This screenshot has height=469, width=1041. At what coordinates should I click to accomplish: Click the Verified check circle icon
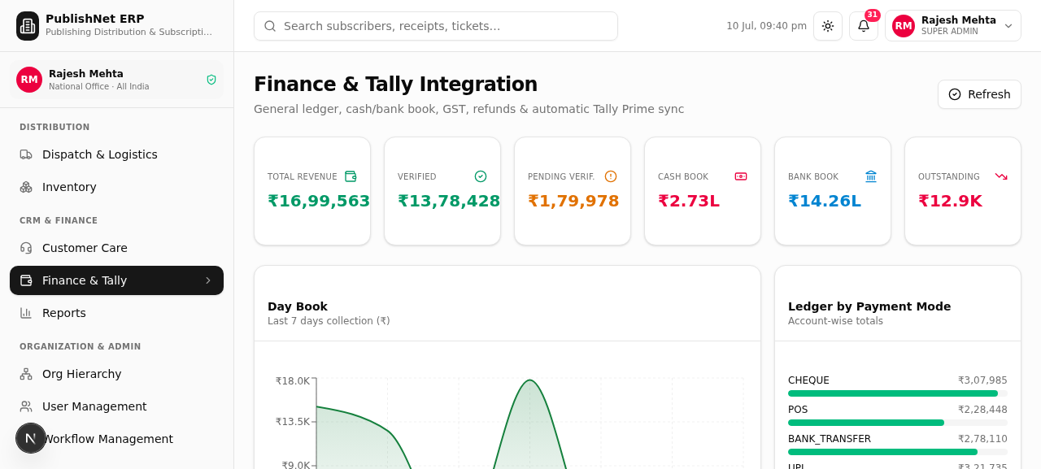click(x=481, y=176)
